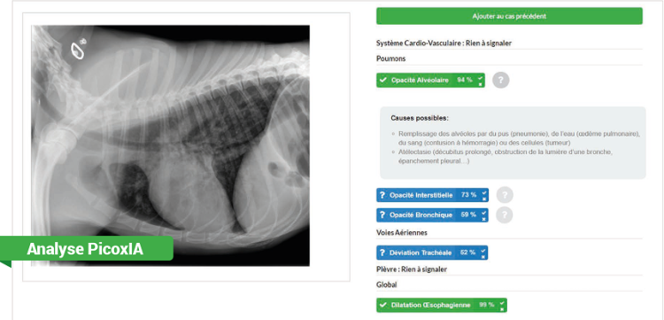Viewport: 664px width, 320px height.
Task: Confirm Opacité Alvéolaire with small checkmark
Action: [480, 78]
